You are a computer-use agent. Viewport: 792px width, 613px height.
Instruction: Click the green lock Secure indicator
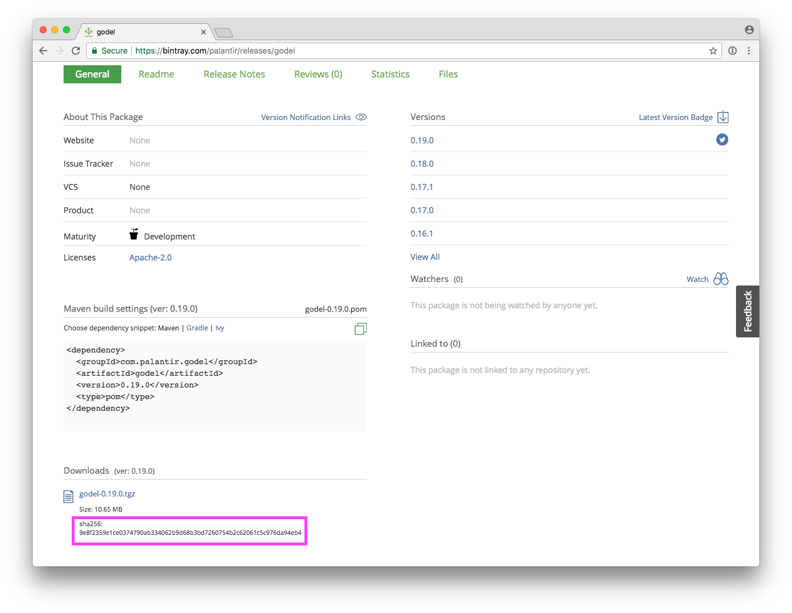point(110,51)
